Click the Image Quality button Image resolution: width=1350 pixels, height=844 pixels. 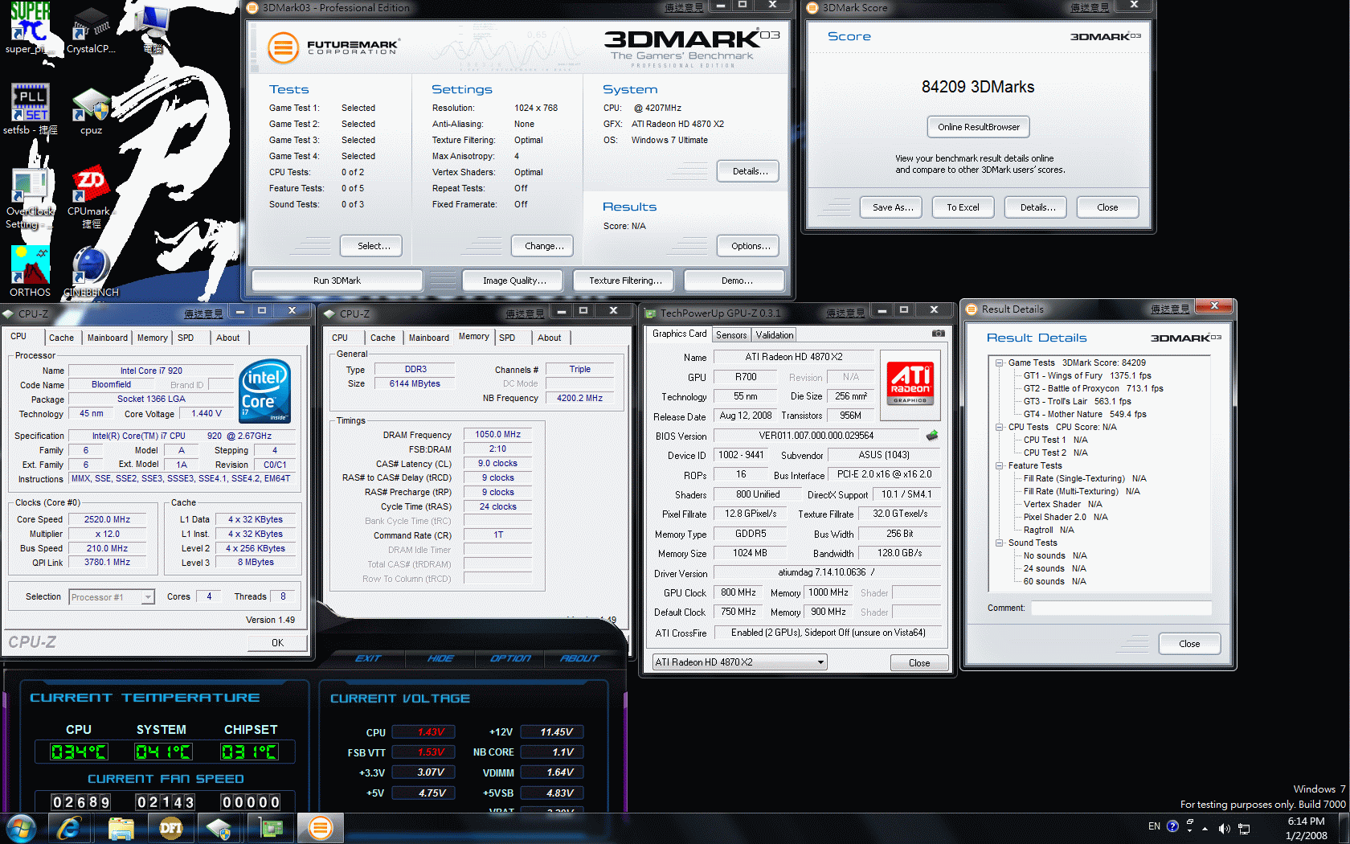[x=514, y=281]
